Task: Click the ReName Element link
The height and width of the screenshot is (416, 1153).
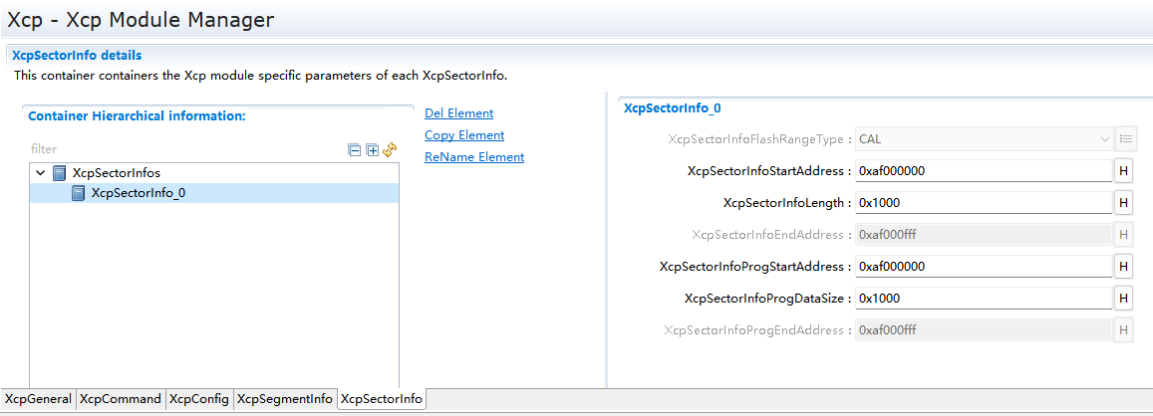Action: point(474,157)
